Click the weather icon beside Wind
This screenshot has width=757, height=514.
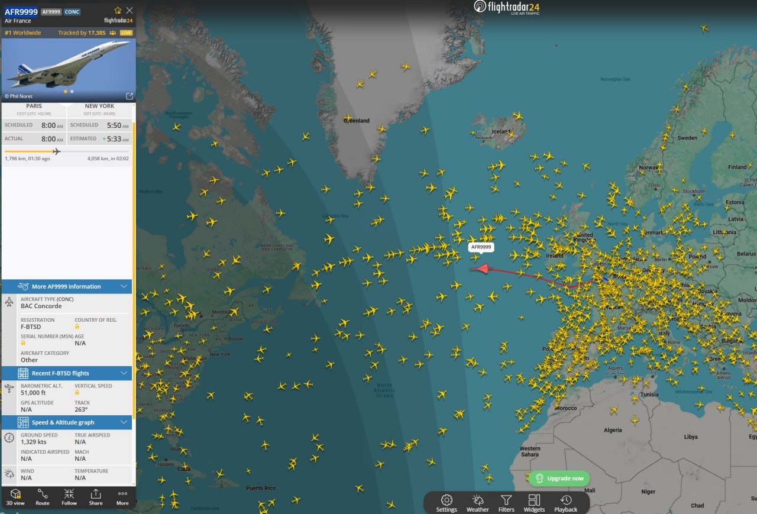coord(9,474)
